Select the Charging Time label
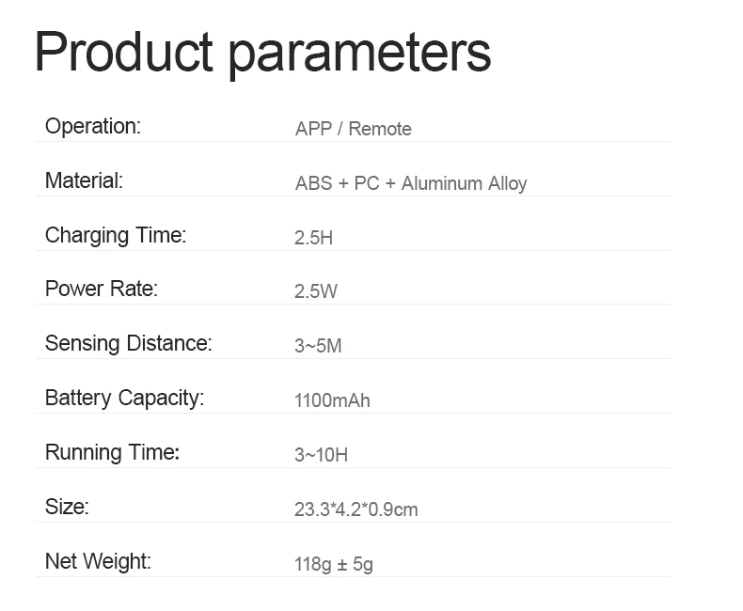This screenshot has height=611, width=743. 116,235
